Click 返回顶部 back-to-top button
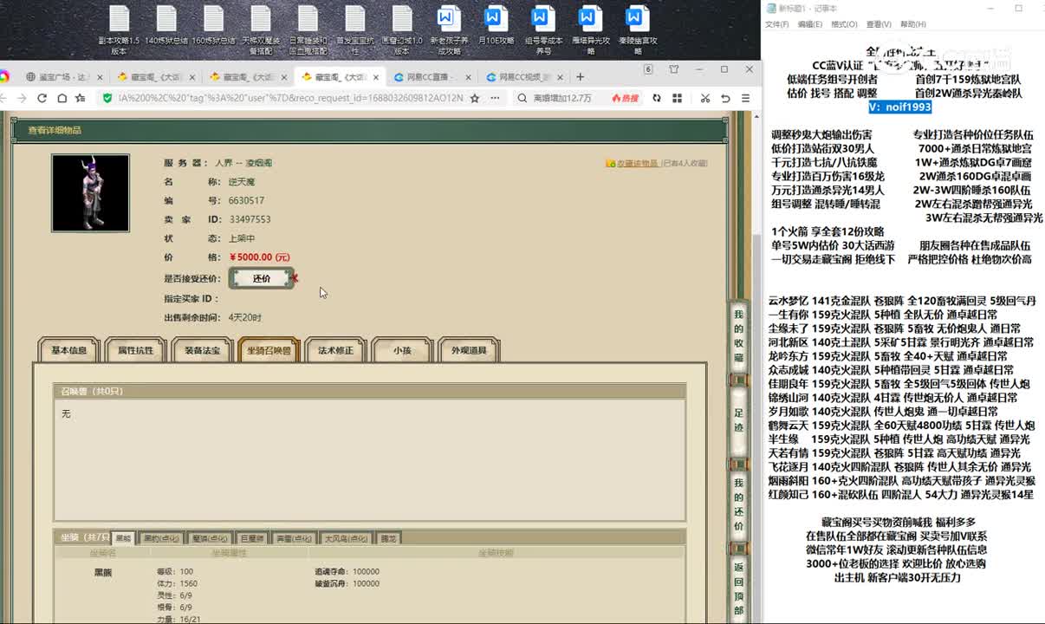The image size is (1045, 624). [x=738, y=588]
